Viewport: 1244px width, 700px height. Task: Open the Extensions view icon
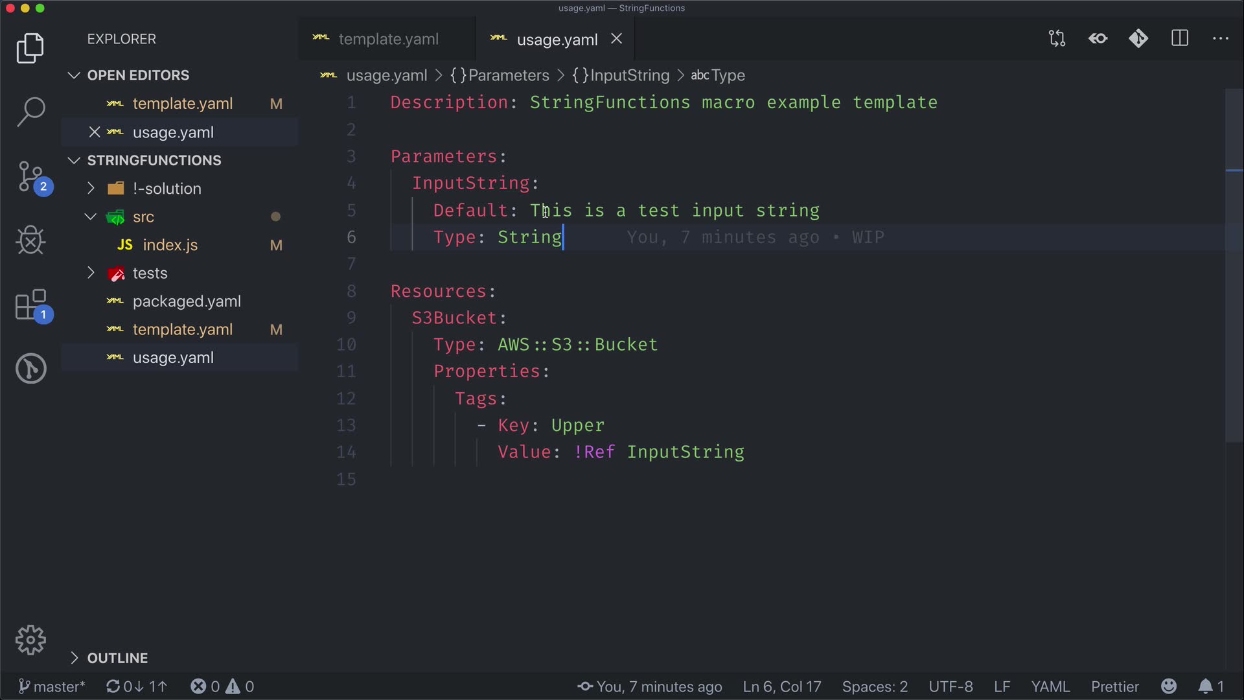click(30, 305)
